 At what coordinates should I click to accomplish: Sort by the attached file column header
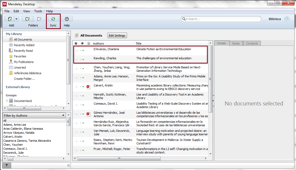point(89,43)
